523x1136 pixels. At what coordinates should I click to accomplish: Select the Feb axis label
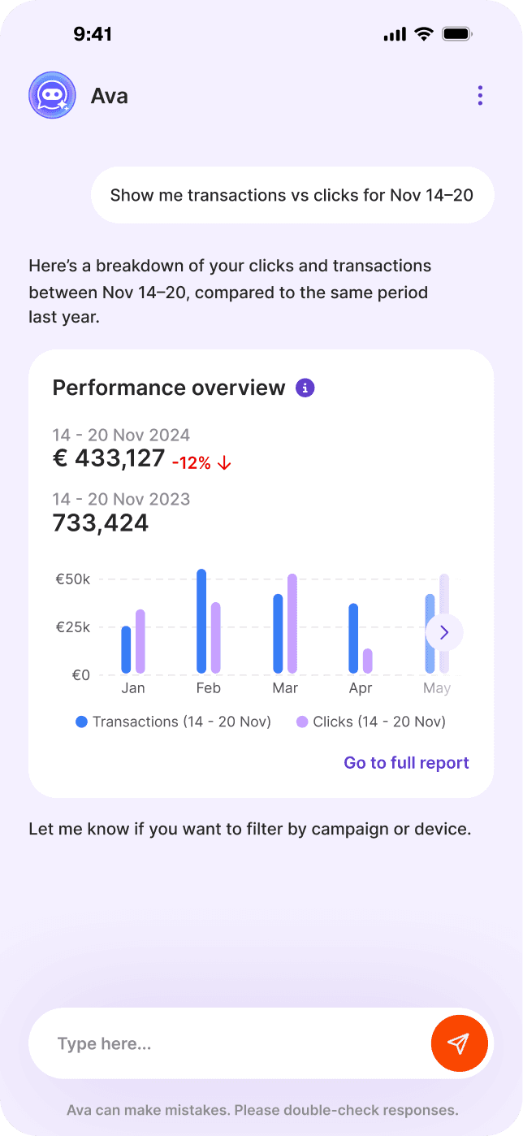208,687
